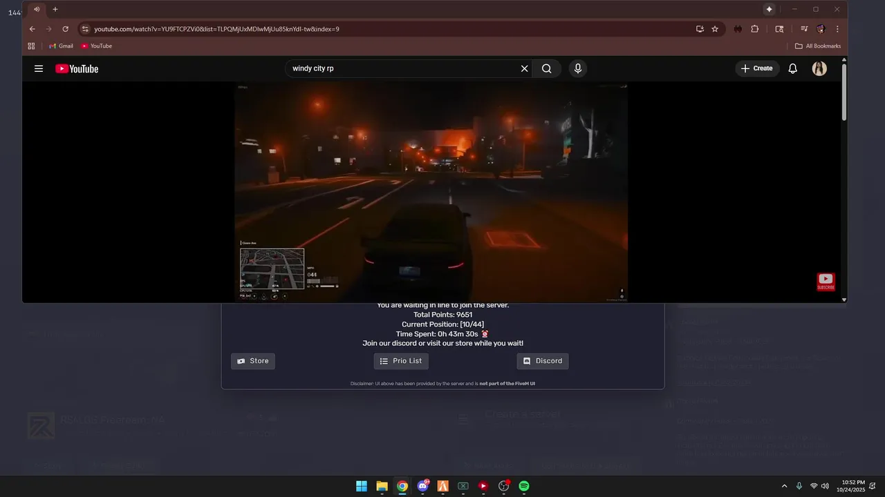Open Store in the FiveM queue window
The width and height of the screenshot is (885, 497).
tap(253, 361)
